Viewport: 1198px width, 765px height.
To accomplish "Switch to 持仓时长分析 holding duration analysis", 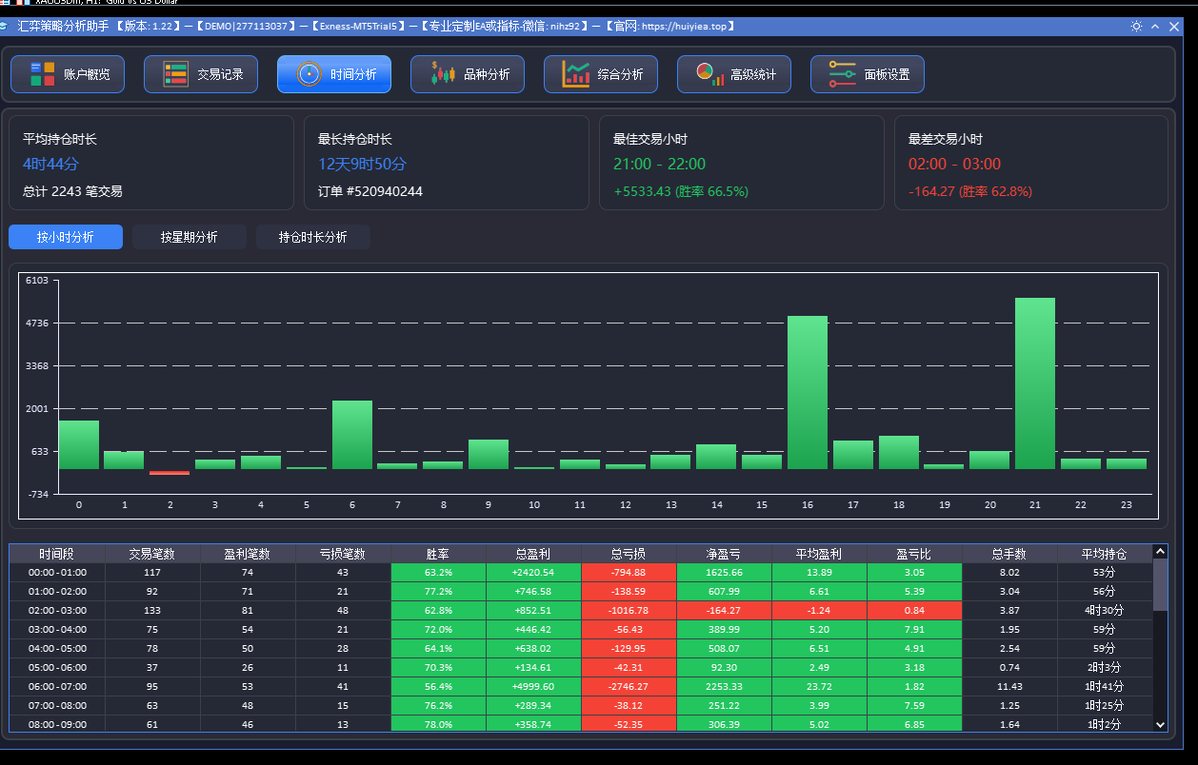I will point(313,237).
